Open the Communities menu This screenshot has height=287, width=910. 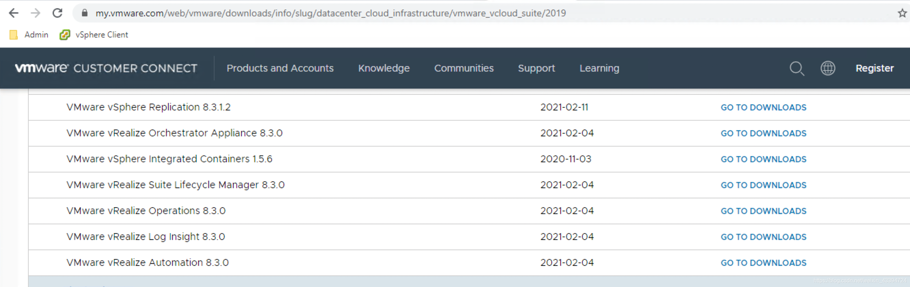pos(464,68)
